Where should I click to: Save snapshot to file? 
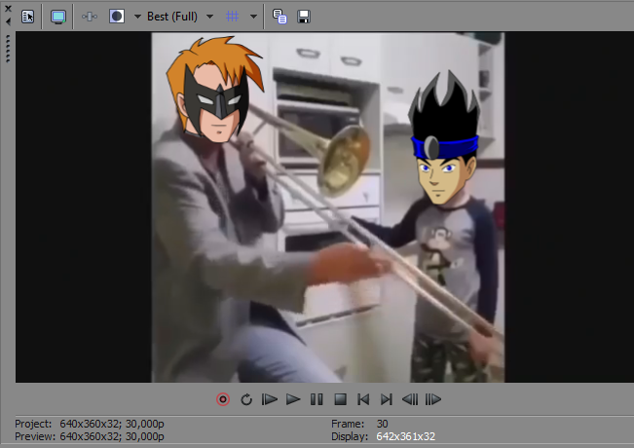[303, 17]
